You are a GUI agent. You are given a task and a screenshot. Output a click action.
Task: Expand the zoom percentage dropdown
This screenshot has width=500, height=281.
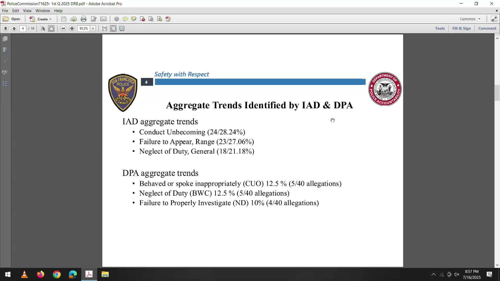pyautogui.click(x=93, y=28)
